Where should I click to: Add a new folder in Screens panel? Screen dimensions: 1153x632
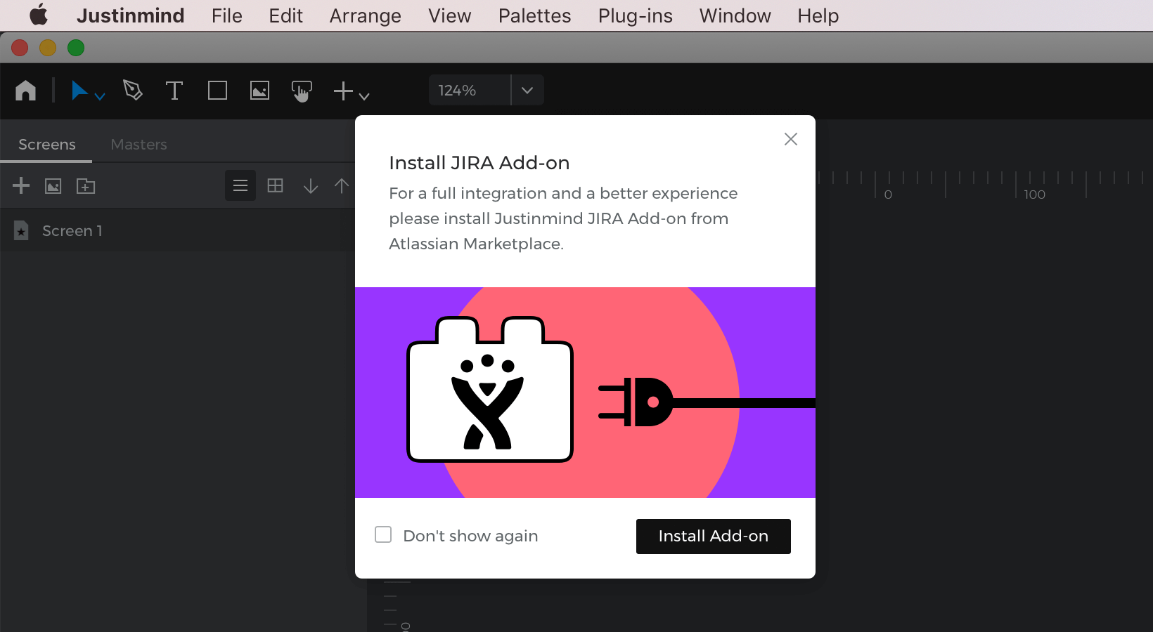[x=86, y=185]
